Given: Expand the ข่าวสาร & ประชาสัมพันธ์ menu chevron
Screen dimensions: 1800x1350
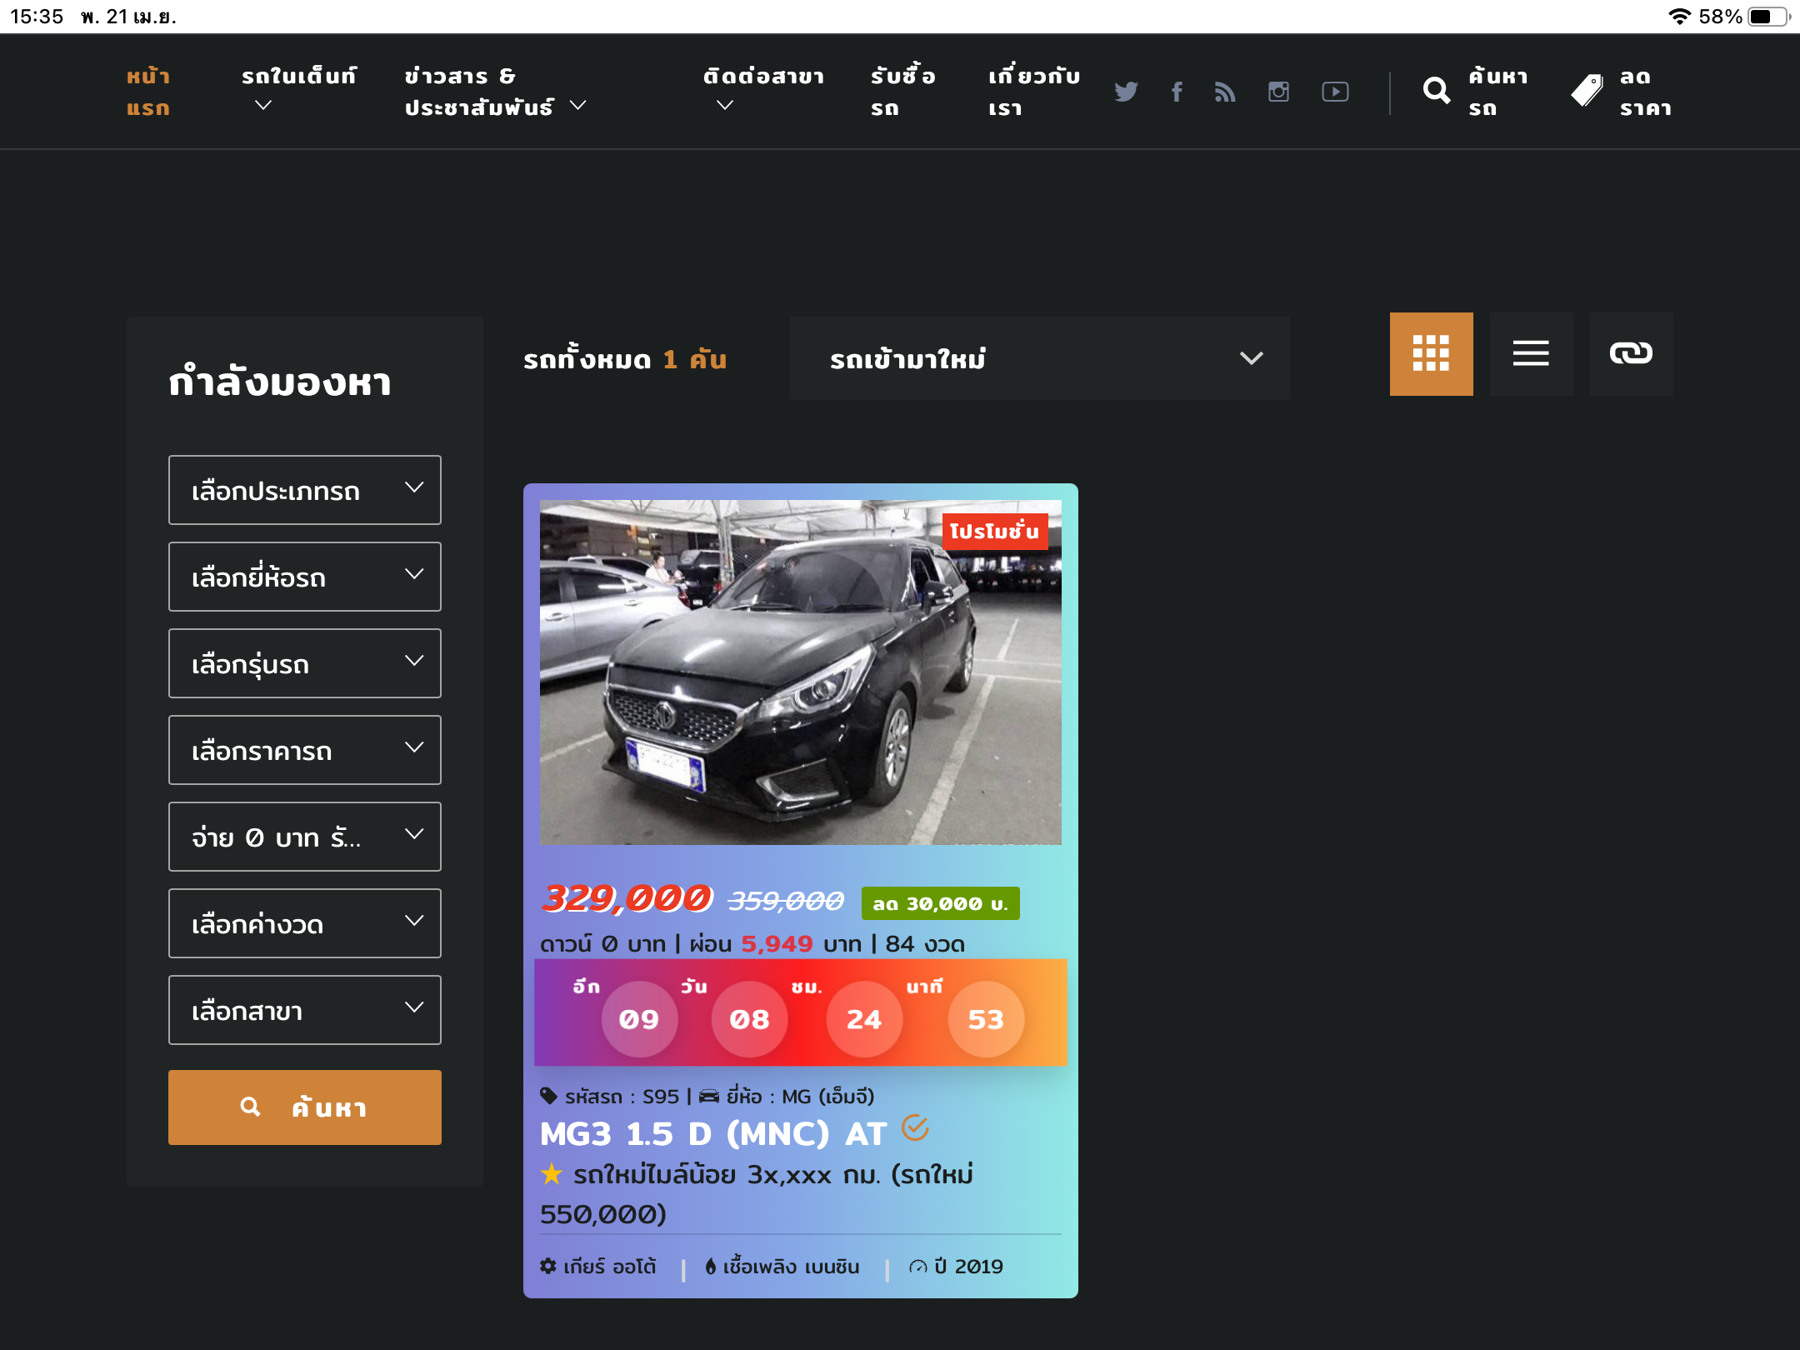Looking at the screenshot, I should [x=577, y=106].
